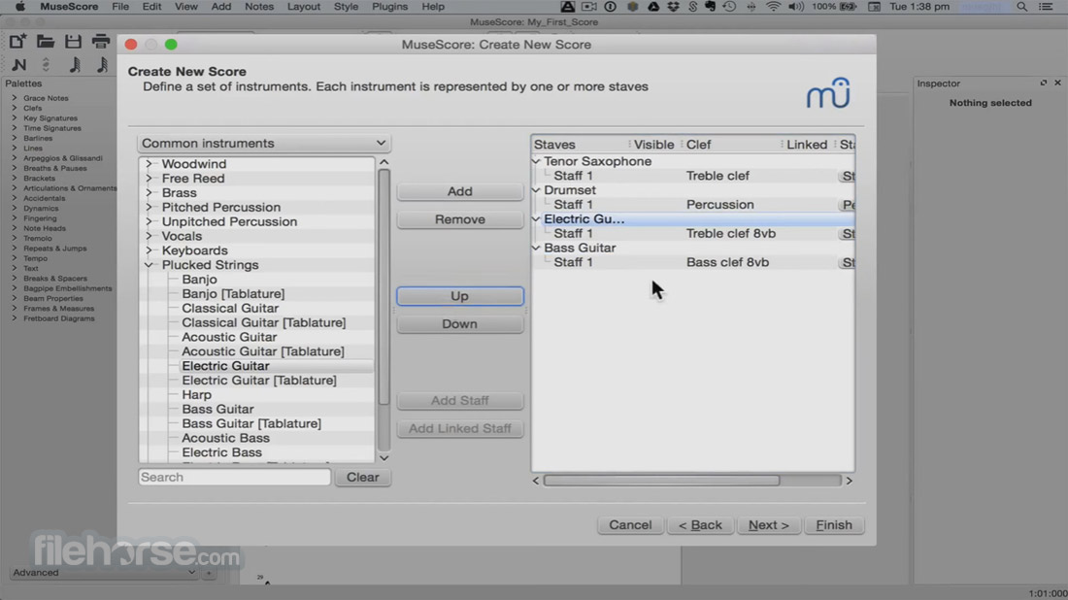
Task: Select Acoustic Bass in instrument list
Action: click(x=225, y=438)
